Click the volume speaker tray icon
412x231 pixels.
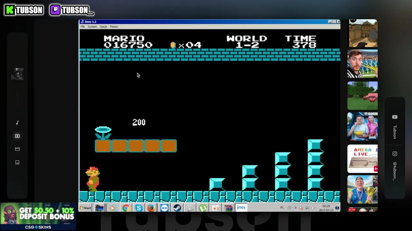tap(313, 208)
